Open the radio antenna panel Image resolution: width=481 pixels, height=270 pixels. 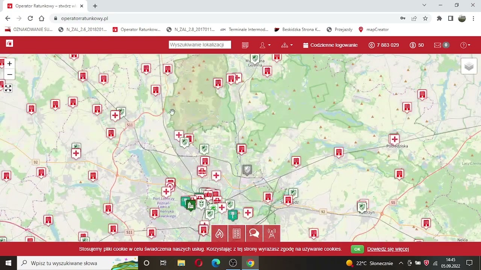(x=272, y=233)
